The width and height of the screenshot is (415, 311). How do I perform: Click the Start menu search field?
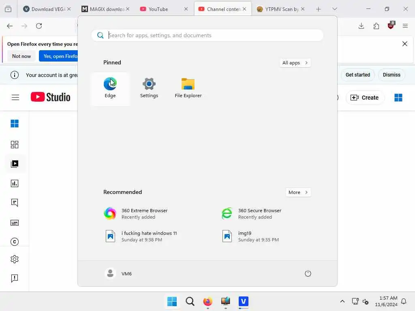pyautogui.click(x=207, y=36)
